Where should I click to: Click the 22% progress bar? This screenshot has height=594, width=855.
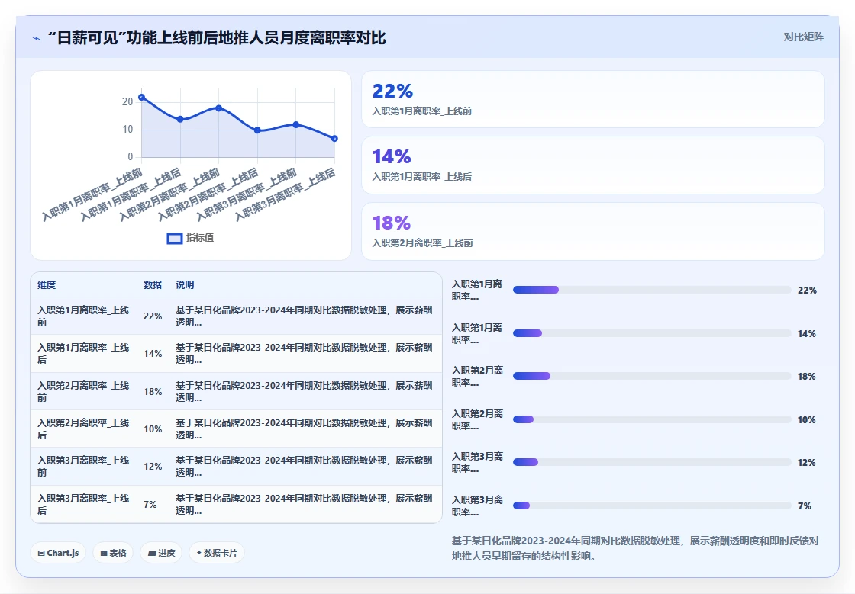pos(652,290)
